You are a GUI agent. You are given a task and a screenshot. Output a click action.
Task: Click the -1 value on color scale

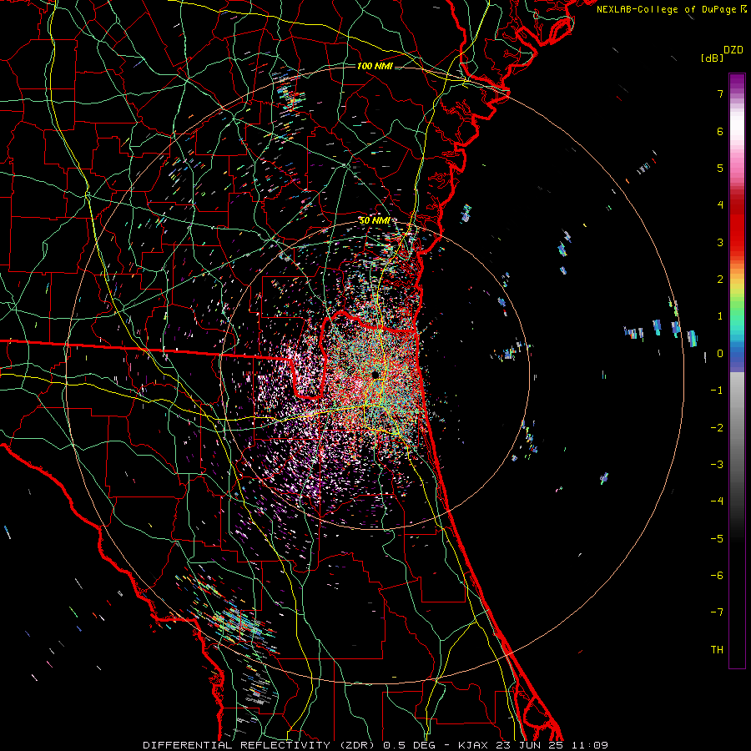click(x=717, y=391)
